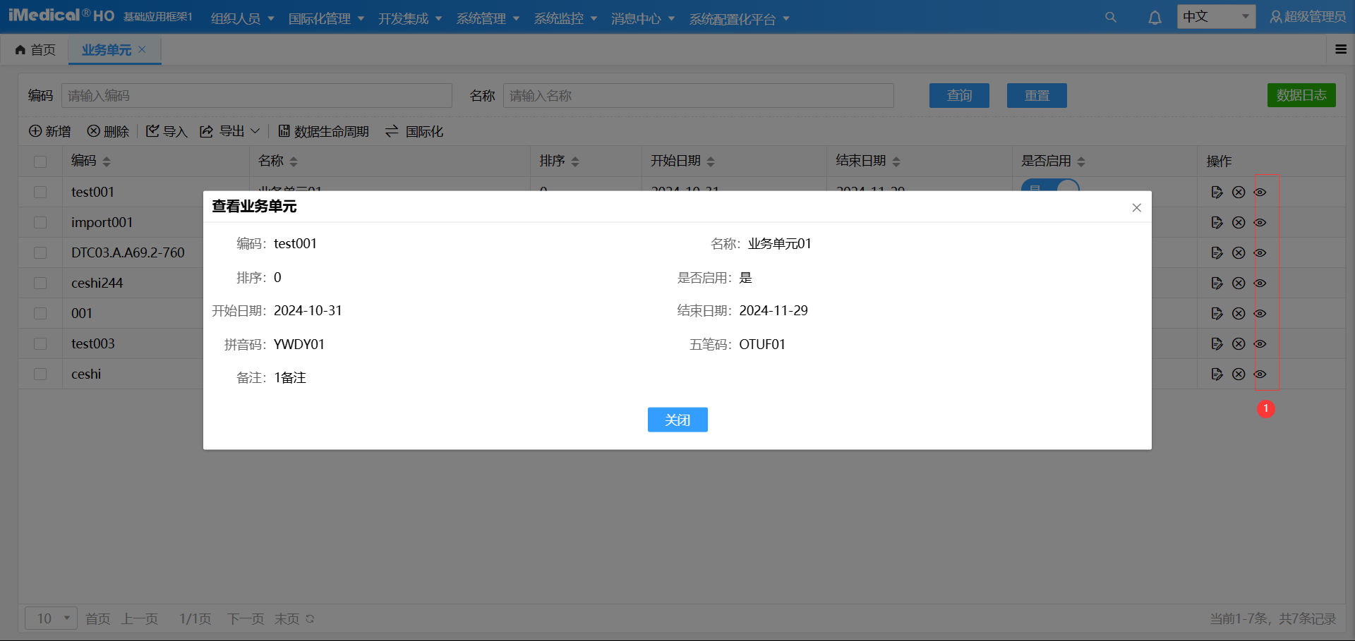This screenshot has height=641, width=1355.
Task: Click view eye icon for 001 row
Action: coord(1260,313)
